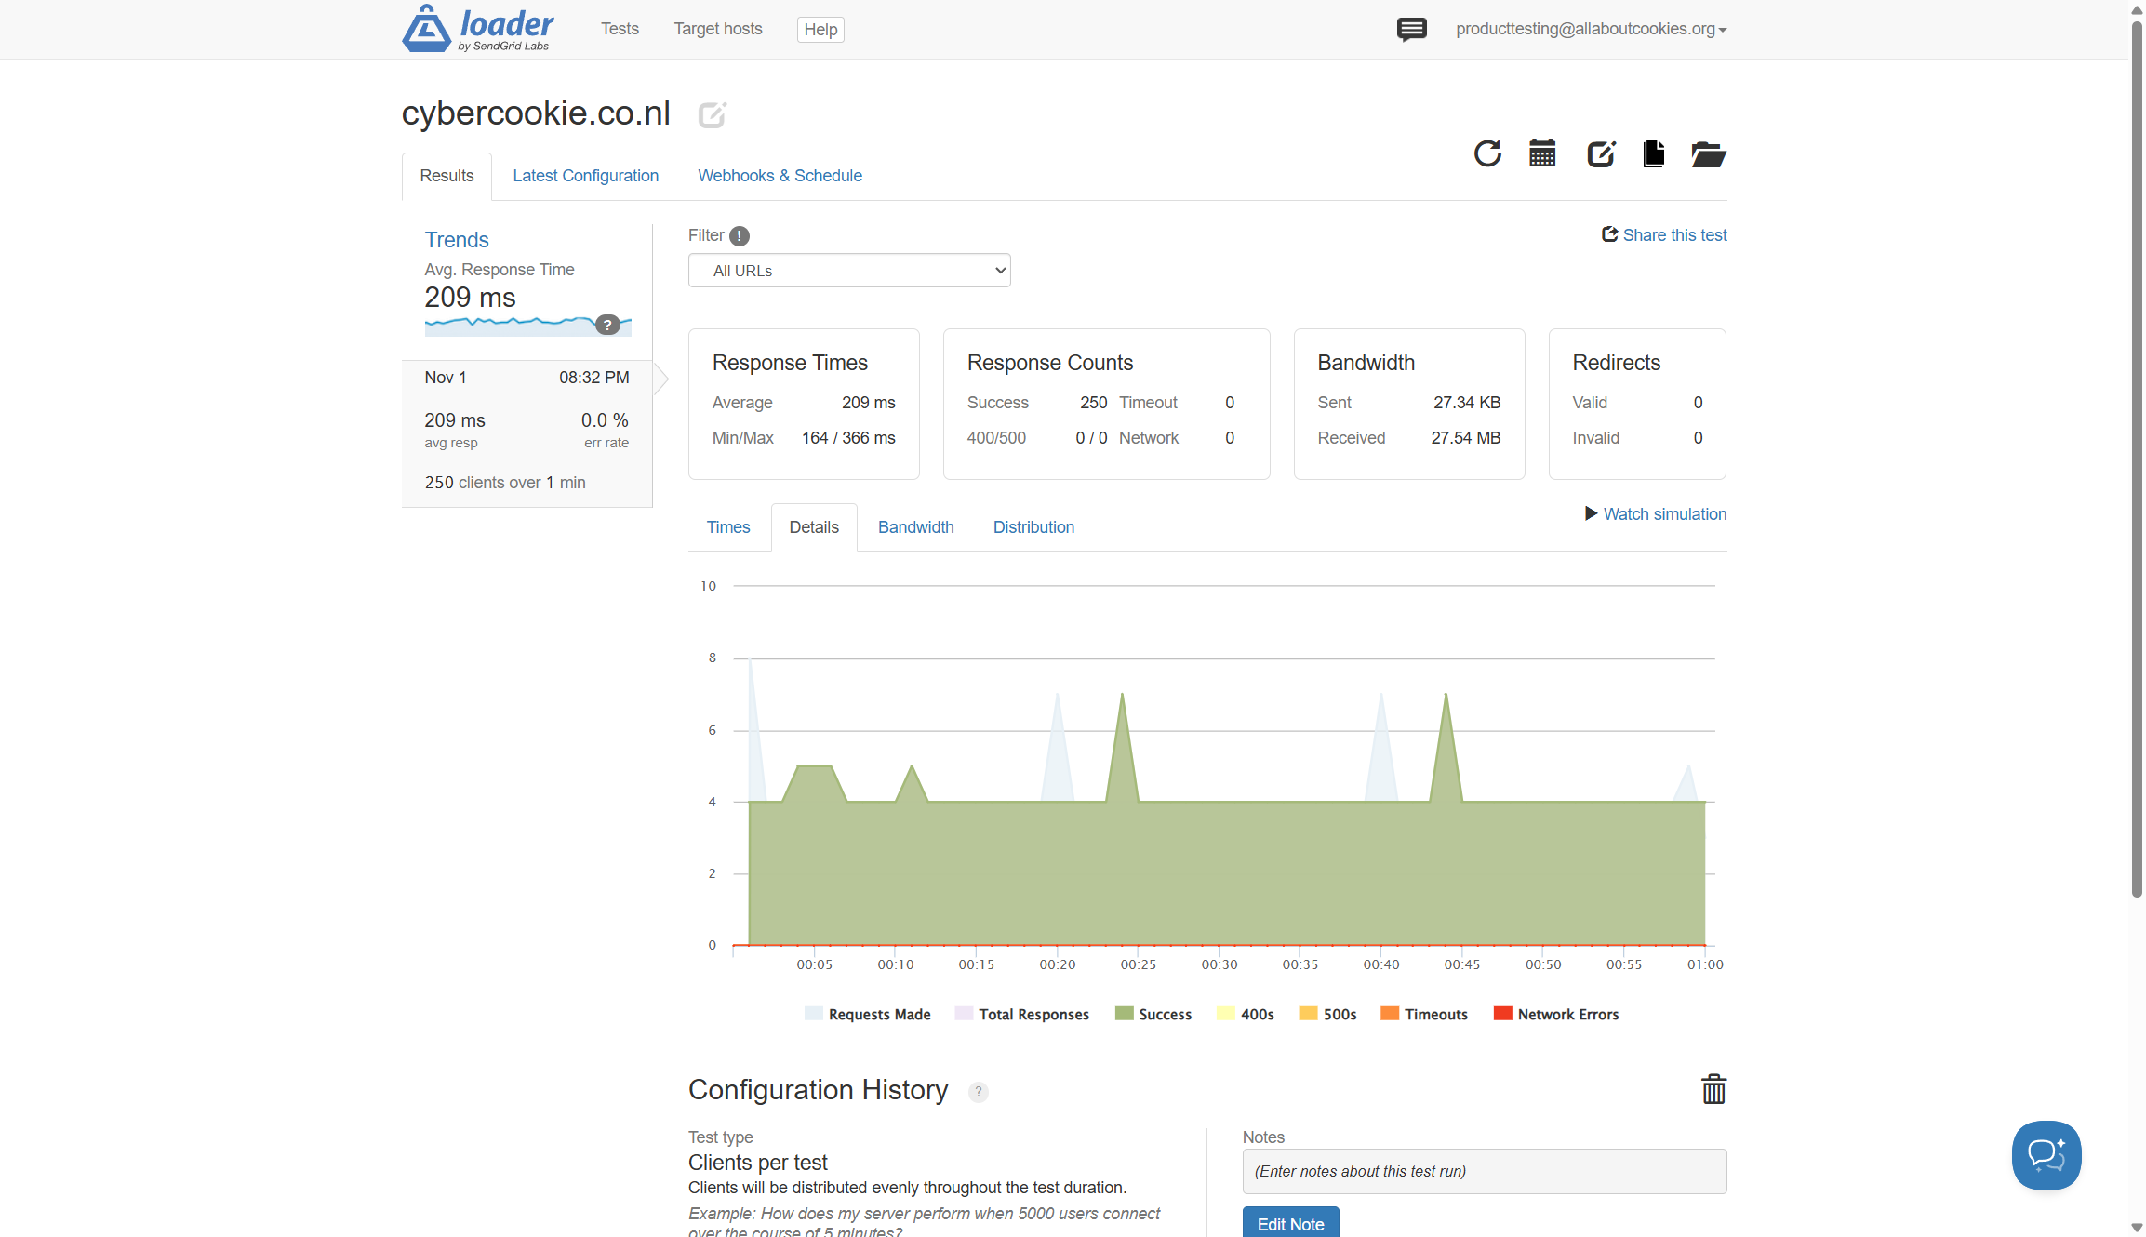The height and width of the screenshot is (1237, 2146).
Task: Click the re-run test refresh icon
Action: [x=1486, y=153]
